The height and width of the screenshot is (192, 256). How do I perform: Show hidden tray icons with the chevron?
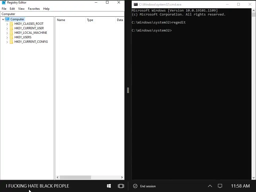tap(210, 186)
